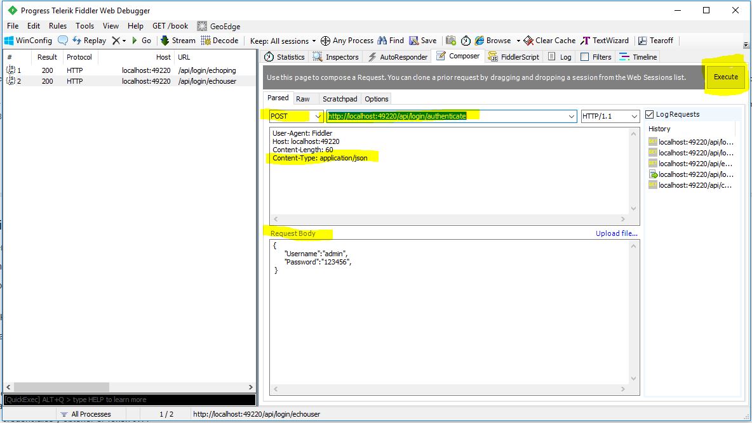Image resolution: width=752 pixels, height=423 pixels.
Task: Select the Options sub-tab
Action: [x=377, y=99]
